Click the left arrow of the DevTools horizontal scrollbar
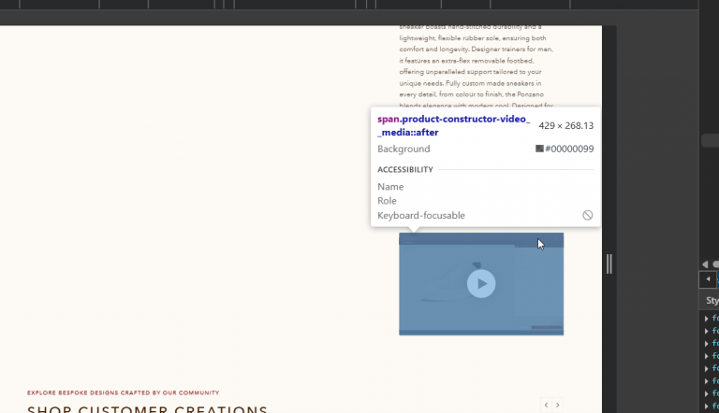Screen dimensions: 719x413 point(705,264)
